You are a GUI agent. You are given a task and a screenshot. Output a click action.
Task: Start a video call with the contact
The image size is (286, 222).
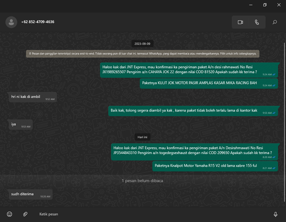pos(240,22)
